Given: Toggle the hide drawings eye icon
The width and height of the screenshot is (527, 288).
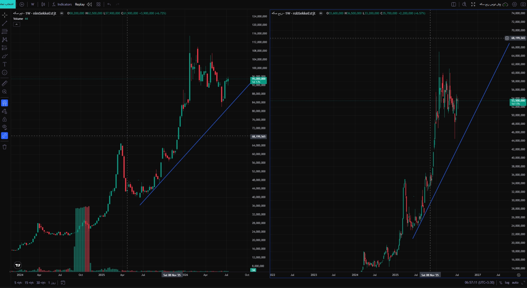Looking at the screenshot, I should 5,127.
